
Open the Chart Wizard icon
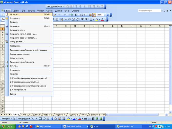90,15
